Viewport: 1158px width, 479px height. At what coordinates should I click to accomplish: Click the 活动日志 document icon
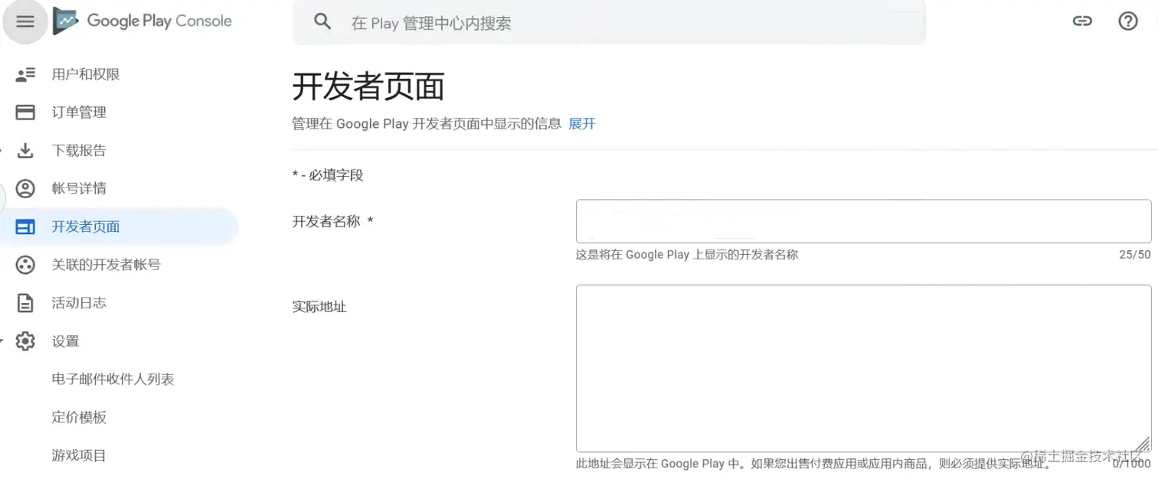point(25,303)
